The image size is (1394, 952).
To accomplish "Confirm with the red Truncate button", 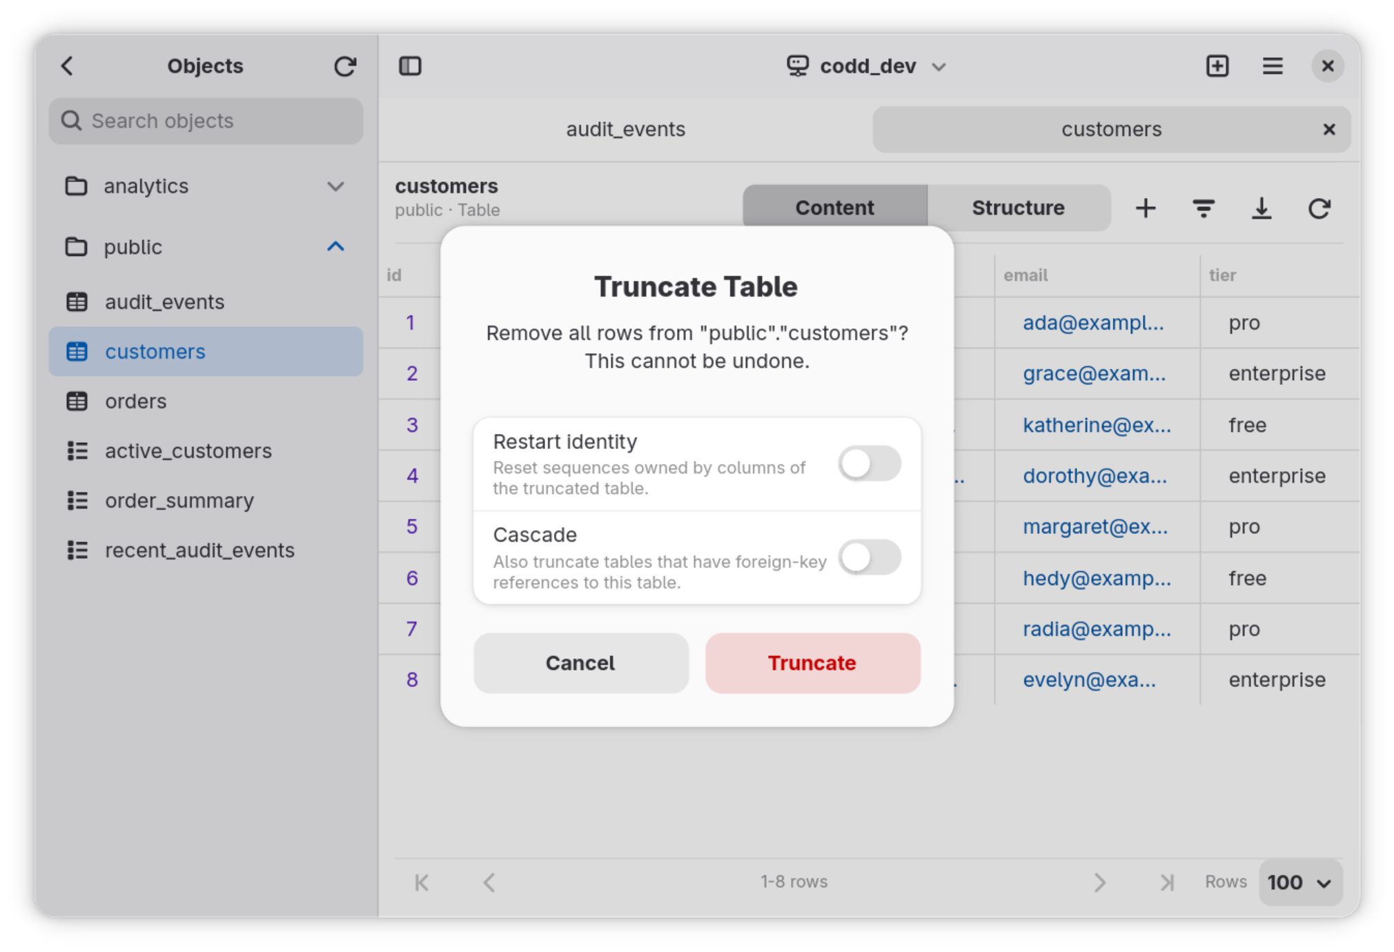I will click(812, 663).
